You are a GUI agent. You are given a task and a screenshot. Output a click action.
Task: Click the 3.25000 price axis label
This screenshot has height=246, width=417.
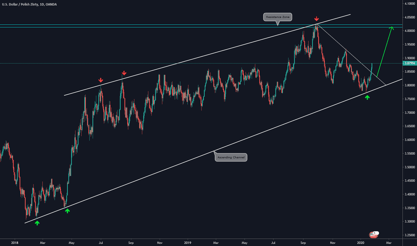pyautogui.click(x=410, y=235)
